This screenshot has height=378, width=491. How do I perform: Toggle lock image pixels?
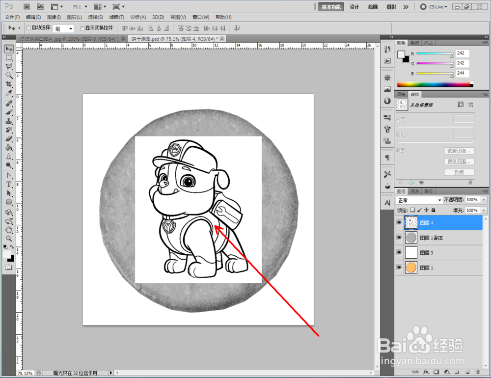[x=420, y=210]
